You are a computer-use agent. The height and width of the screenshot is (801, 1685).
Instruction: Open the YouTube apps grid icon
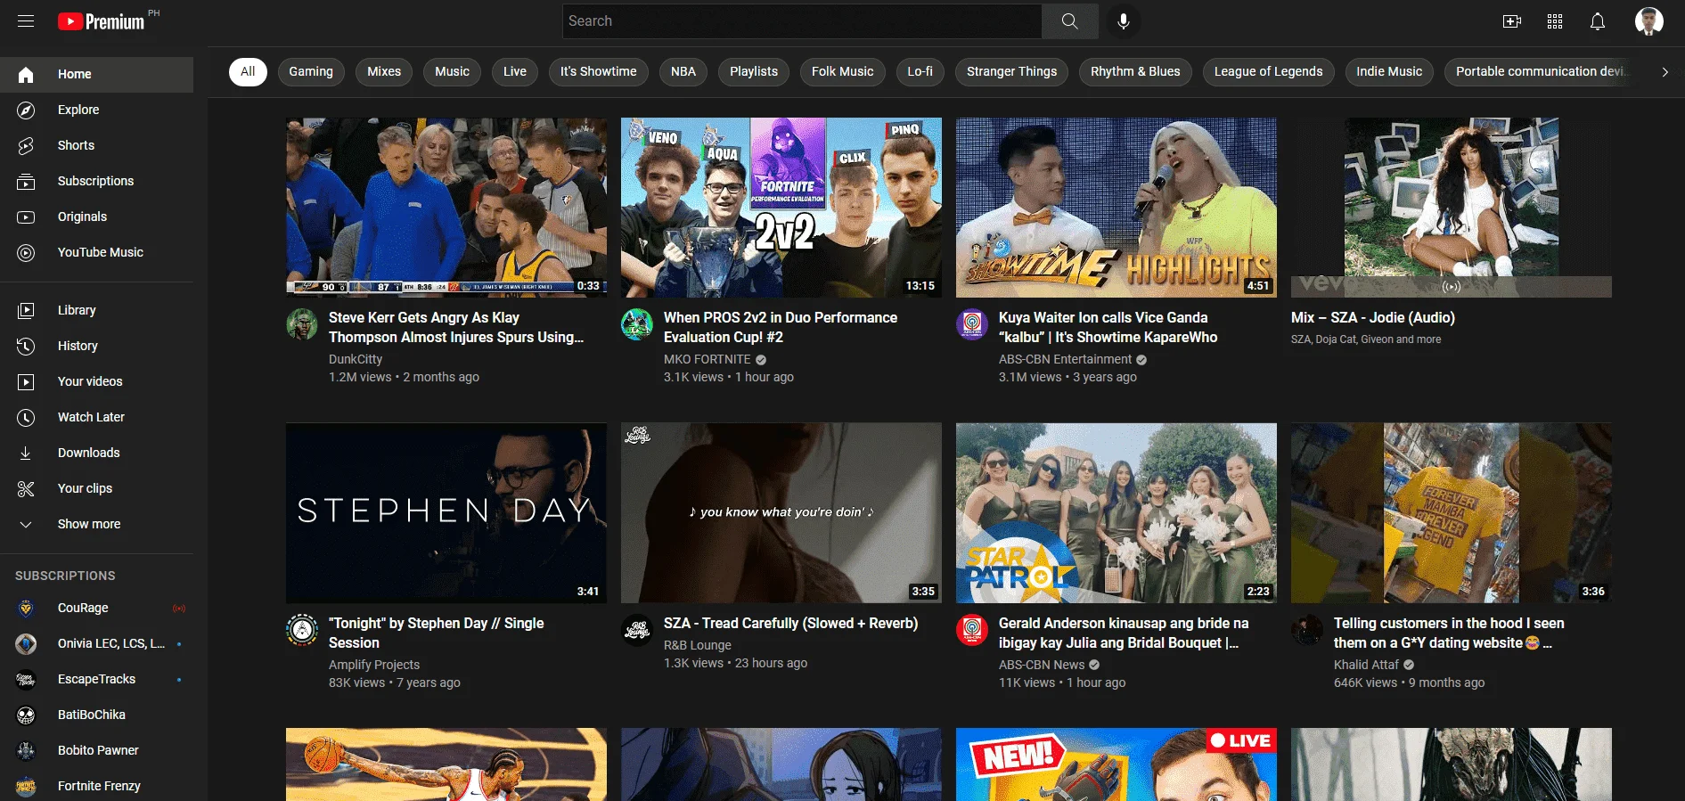(x=1555, y=21)
